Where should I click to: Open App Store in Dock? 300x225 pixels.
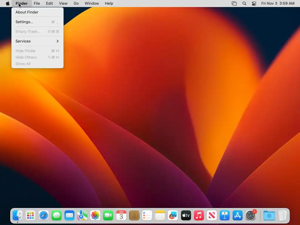click(x=237, y=215)
